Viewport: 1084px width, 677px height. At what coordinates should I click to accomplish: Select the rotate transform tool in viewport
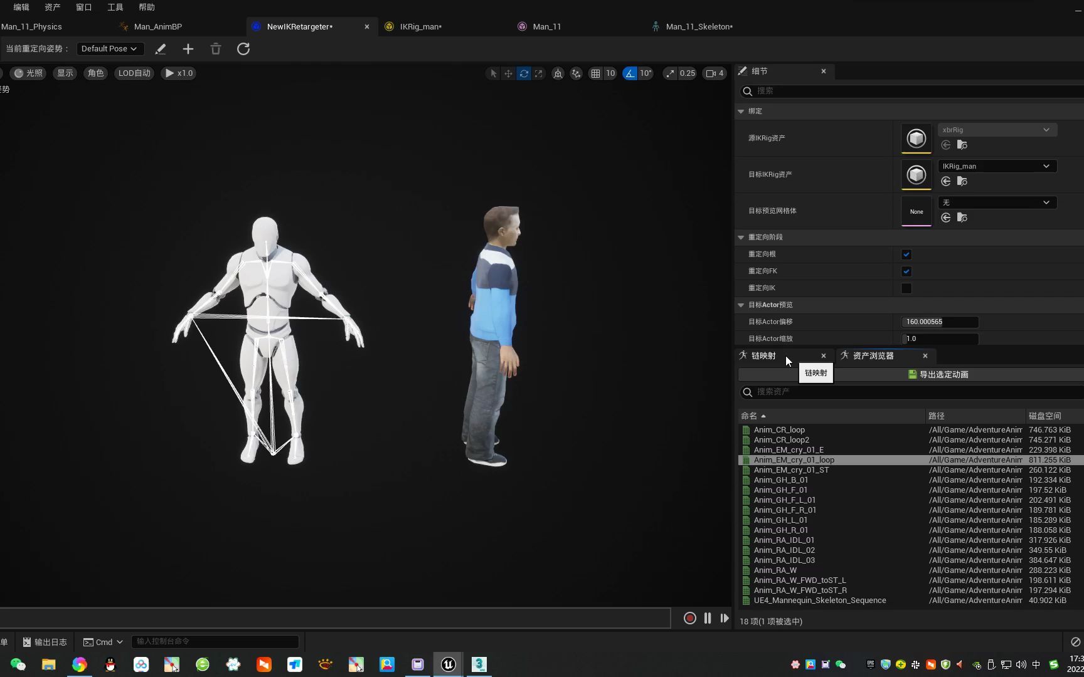[x=524, y=73]
